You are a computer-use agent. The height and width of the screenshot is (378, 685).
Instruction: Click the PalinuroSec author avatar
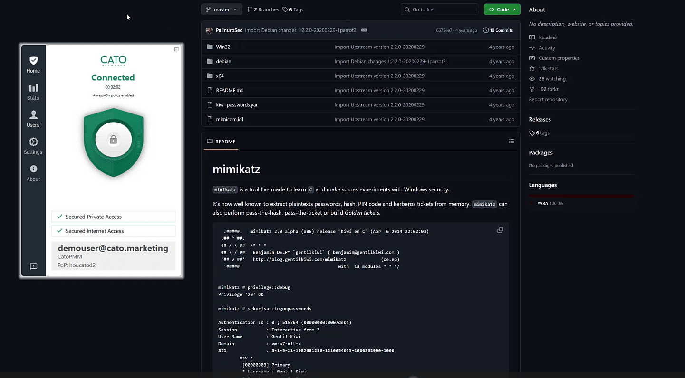(x=210, y=30)
